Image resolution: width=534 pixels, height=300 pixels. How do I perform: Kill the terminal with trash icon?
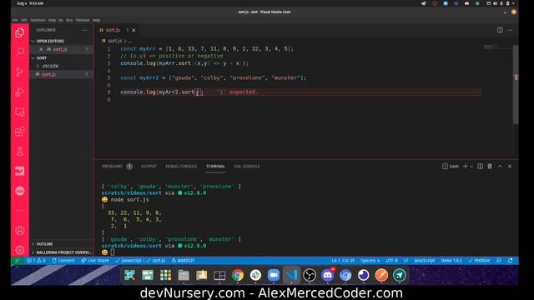[x=490, y=167]
